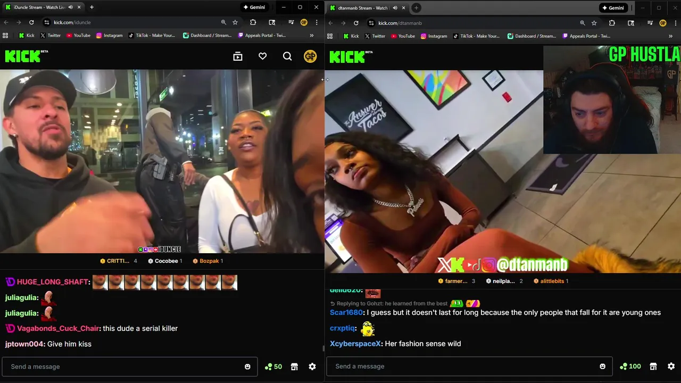This screenshot has height=383, width=681.
Task: Expand hidden bookmarks chevron in left window
Action: click(x=312, y=36)
